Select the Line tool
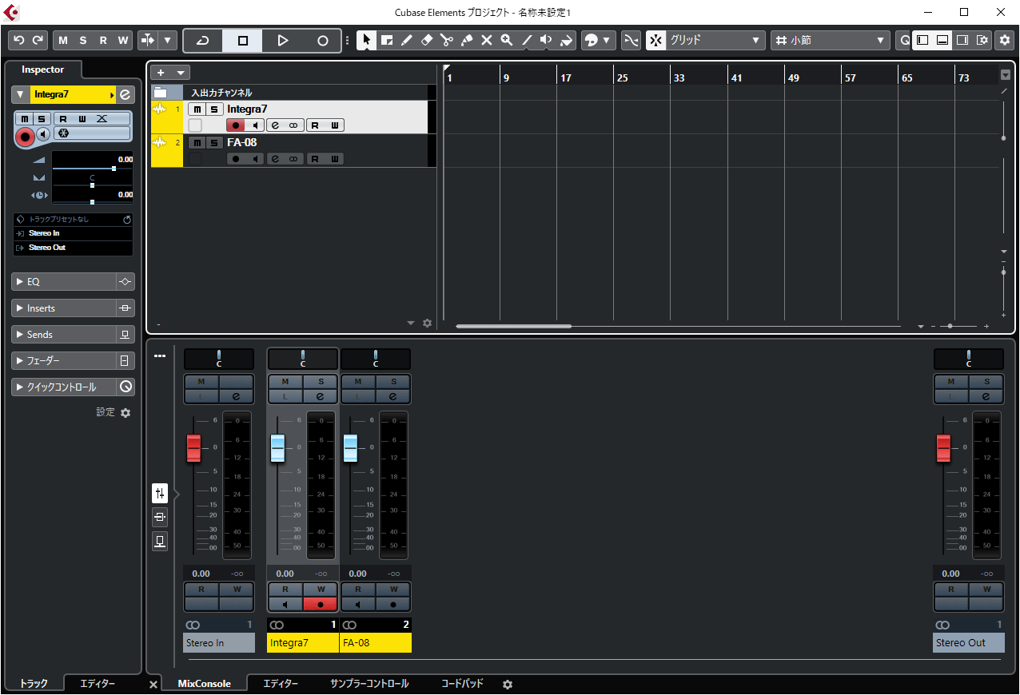The image size is (1020, 695). coord(527,40)
